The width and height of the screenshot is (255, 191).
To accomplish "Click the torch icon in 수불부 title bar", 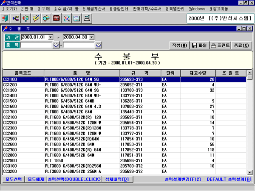I will click(5, 28).
